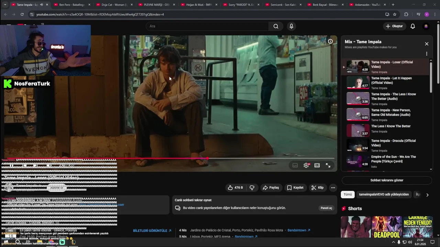This screenshot has width=440, height=247.
Task: Close the Mix - Tame Impala playlist panel
Action: tap(427, 44)
